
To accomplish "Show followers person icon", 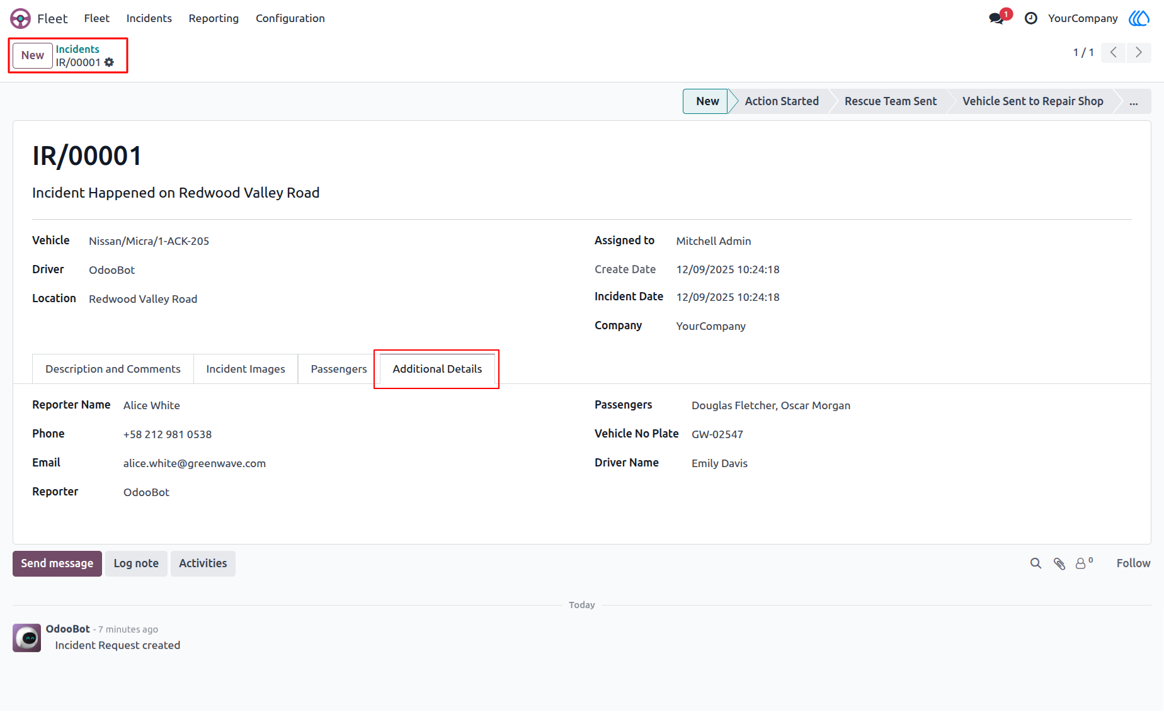I will [x=1083, y=563].
